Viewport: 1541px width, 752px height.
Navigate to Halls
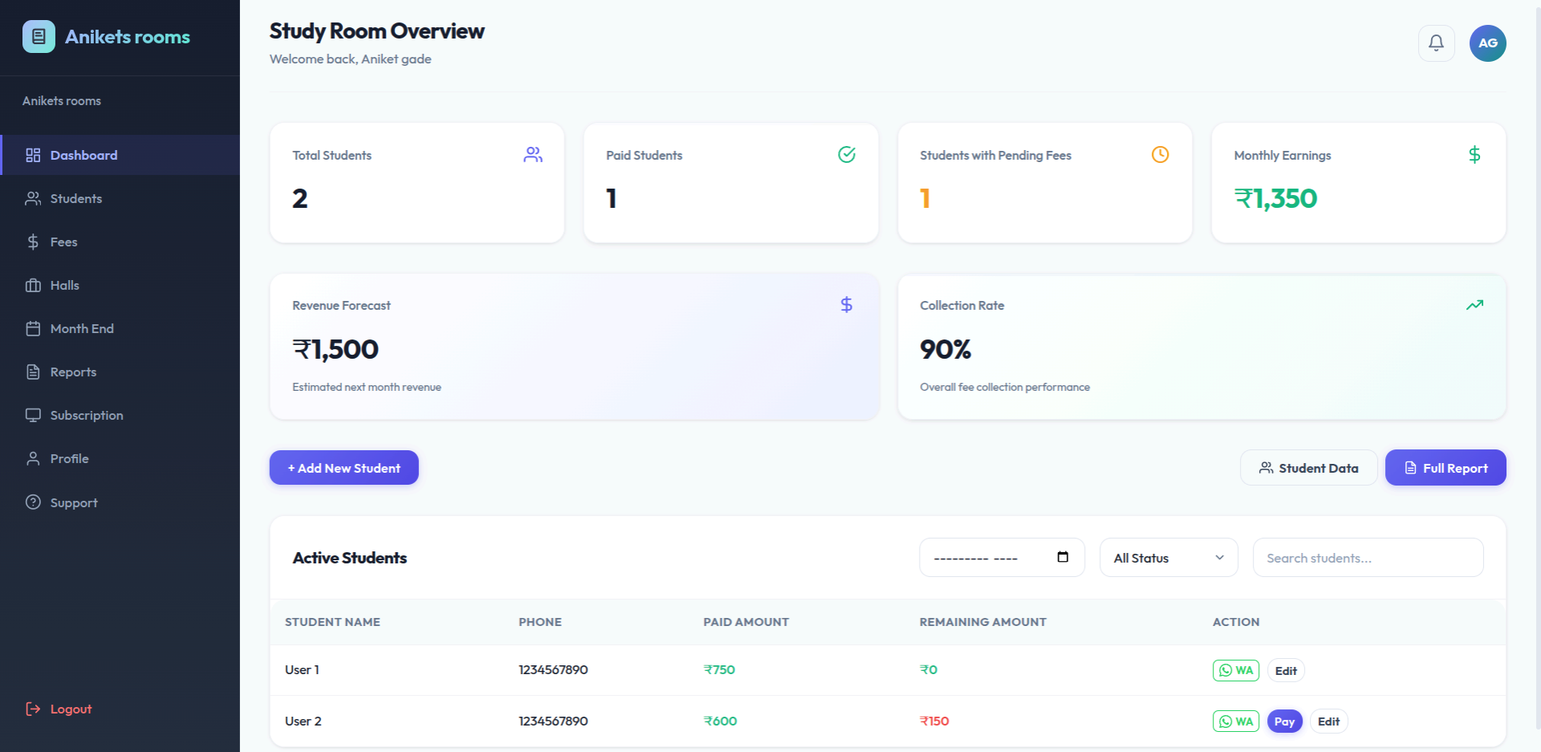click(120, 285)
